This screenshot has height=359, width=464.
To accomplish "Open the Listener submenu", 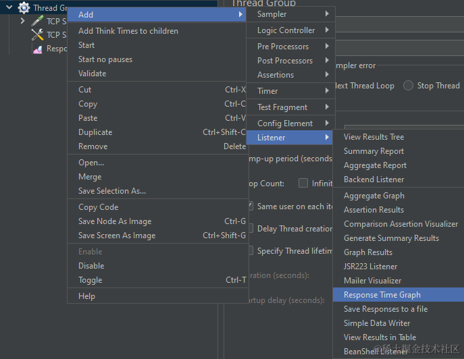I will coord(289,138).
